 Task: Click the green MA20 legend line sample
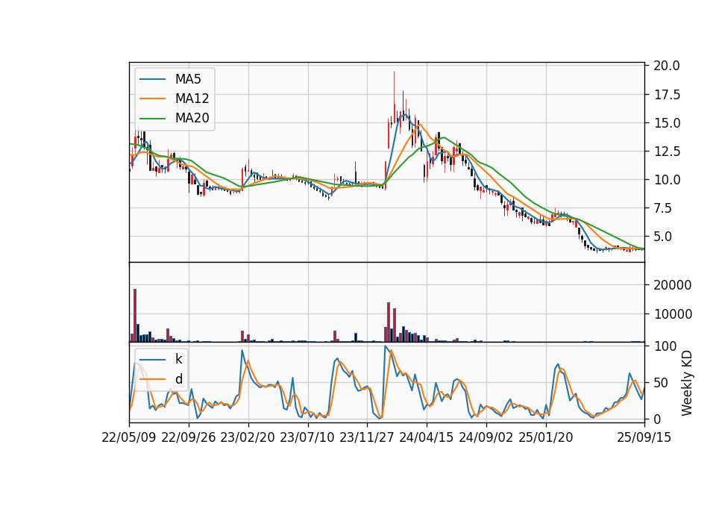coord(152,119)
